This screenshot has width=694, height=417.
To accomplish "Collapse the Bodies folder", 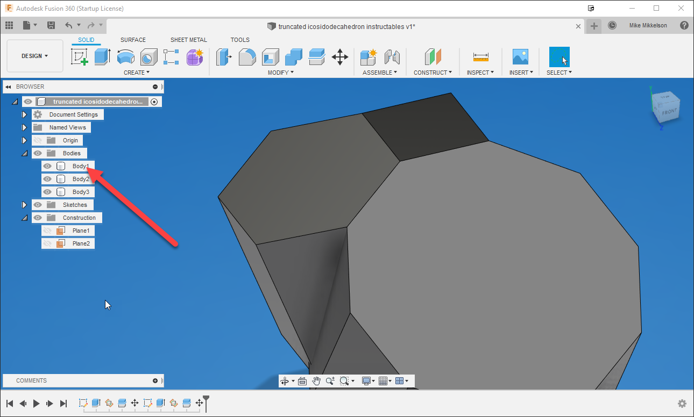I will coord(24,153).
